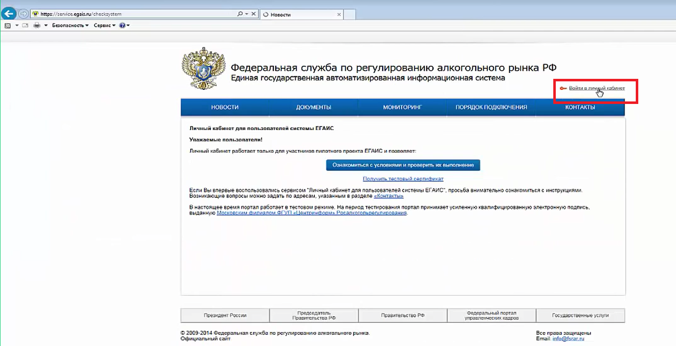Click the search magnifier icon in address bar
Screen dimensions: 676x346
(x=240, y=14)
